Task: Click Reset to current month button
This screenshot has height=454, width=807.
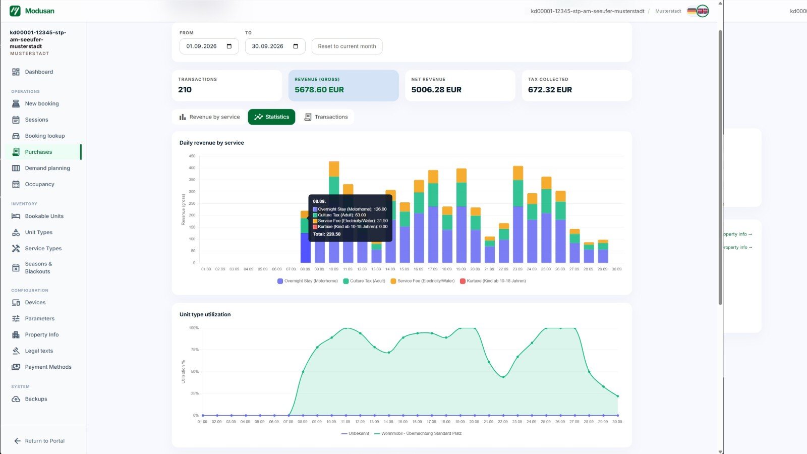Action: 347,46
